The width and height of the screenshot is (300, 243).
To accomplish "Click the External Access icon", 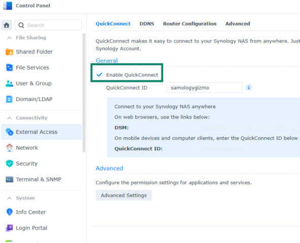I will pos(9,132).
